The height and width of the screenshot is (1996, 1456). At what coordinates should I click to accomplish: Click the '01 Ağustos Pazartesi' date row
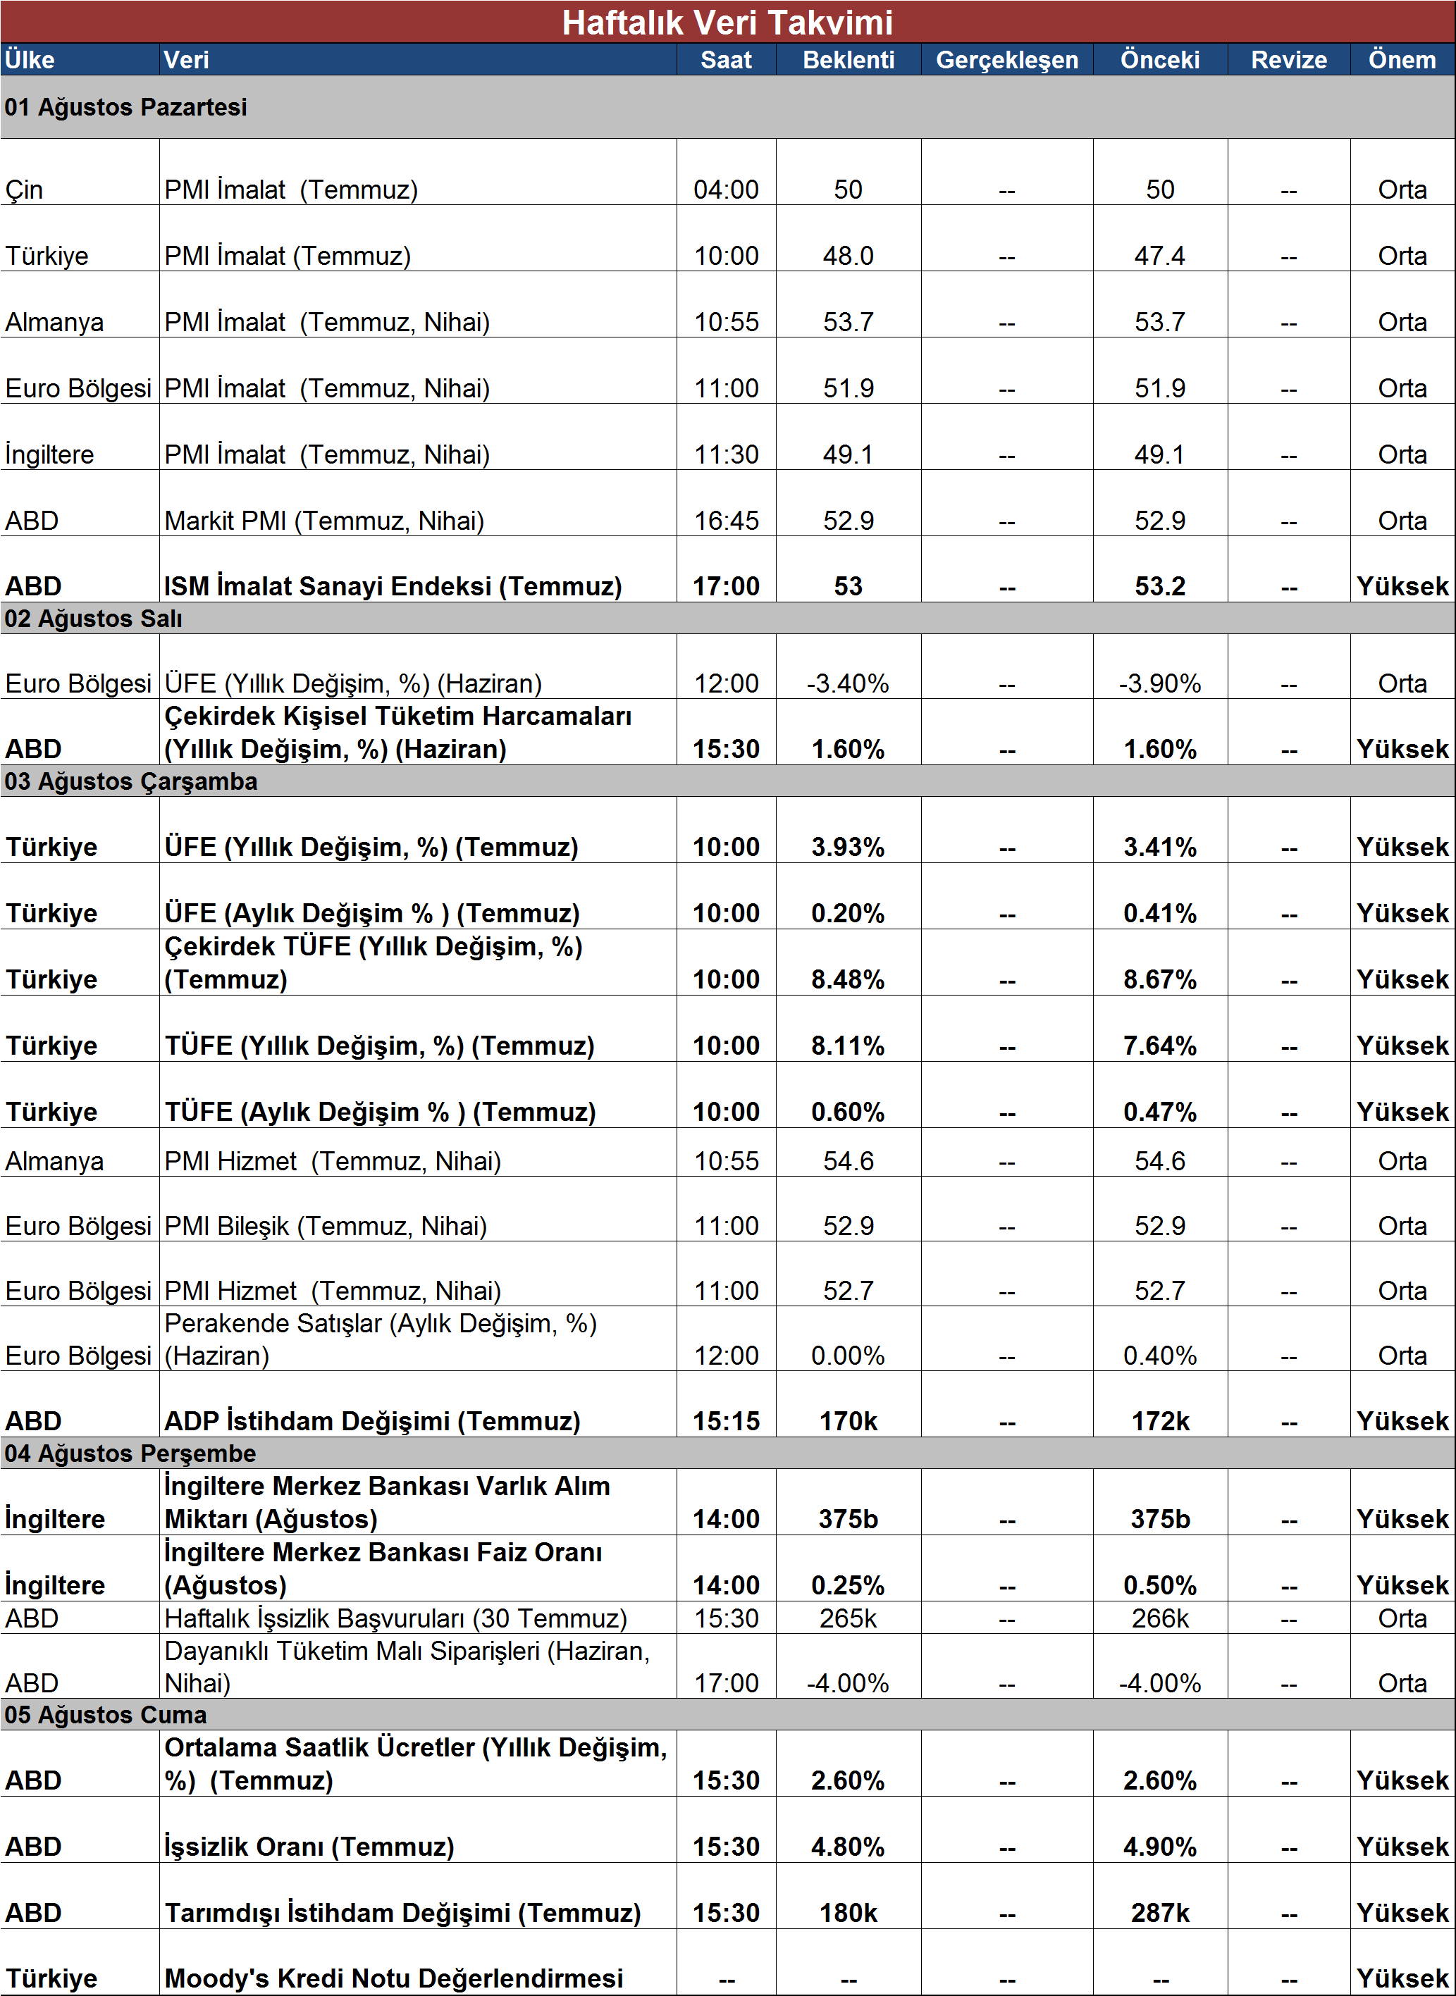tap(727, 106)
